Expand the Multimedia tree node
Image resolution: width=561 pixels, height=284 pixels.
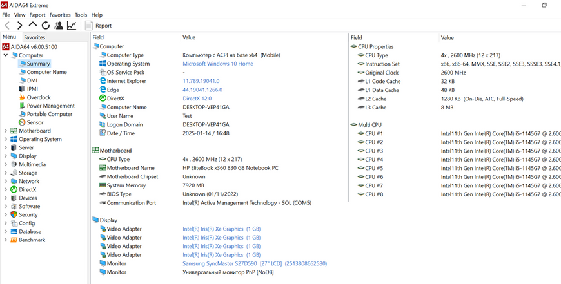coord(6,164)
